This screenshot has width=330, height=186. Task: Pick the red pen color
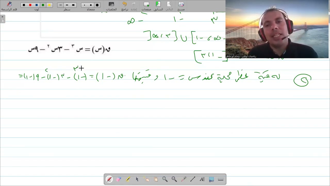[30, 5]
